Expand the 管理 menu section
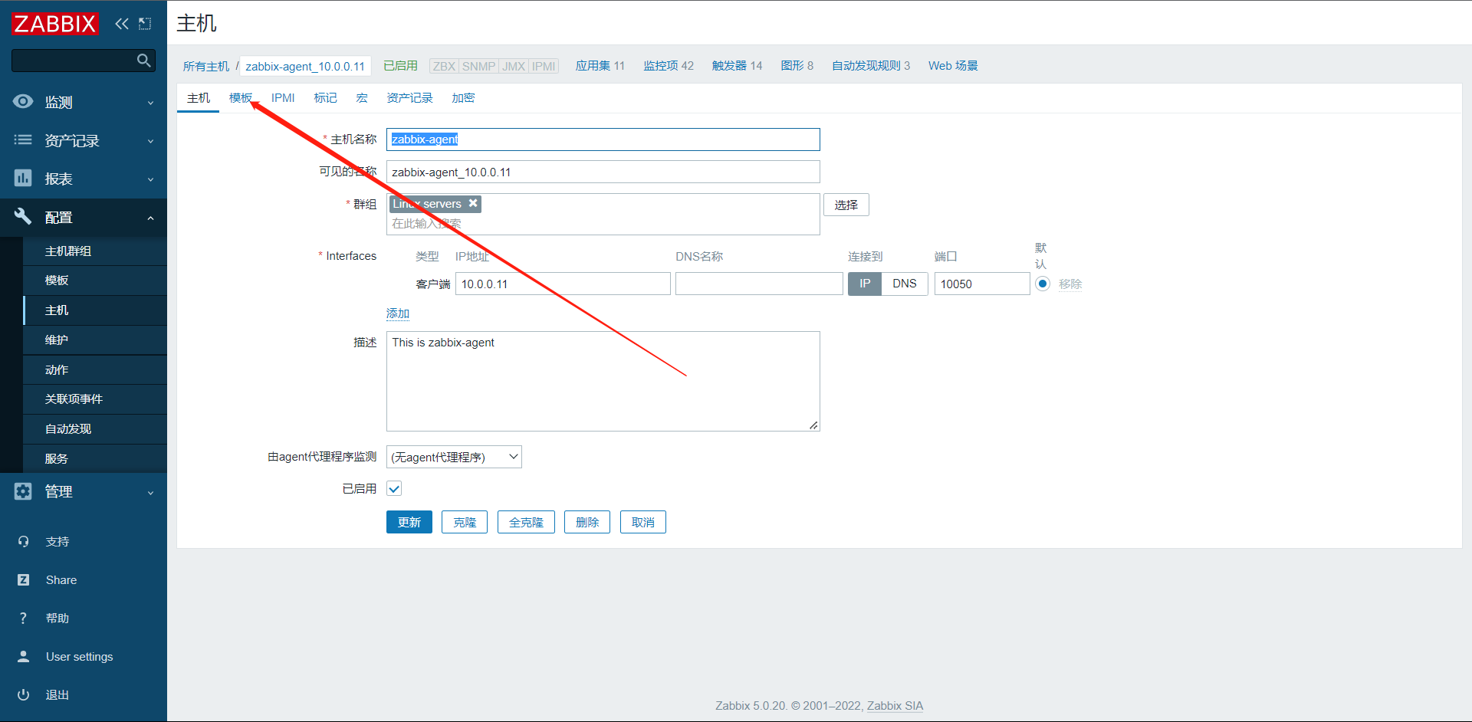Viewport: 1472px width, 722px height. 150,492
